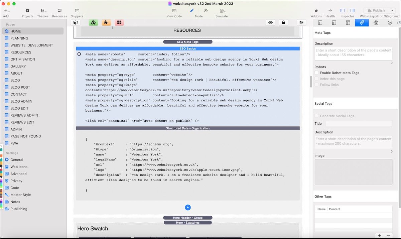Click the View Code toolbar icon

[x=174, y=11]
